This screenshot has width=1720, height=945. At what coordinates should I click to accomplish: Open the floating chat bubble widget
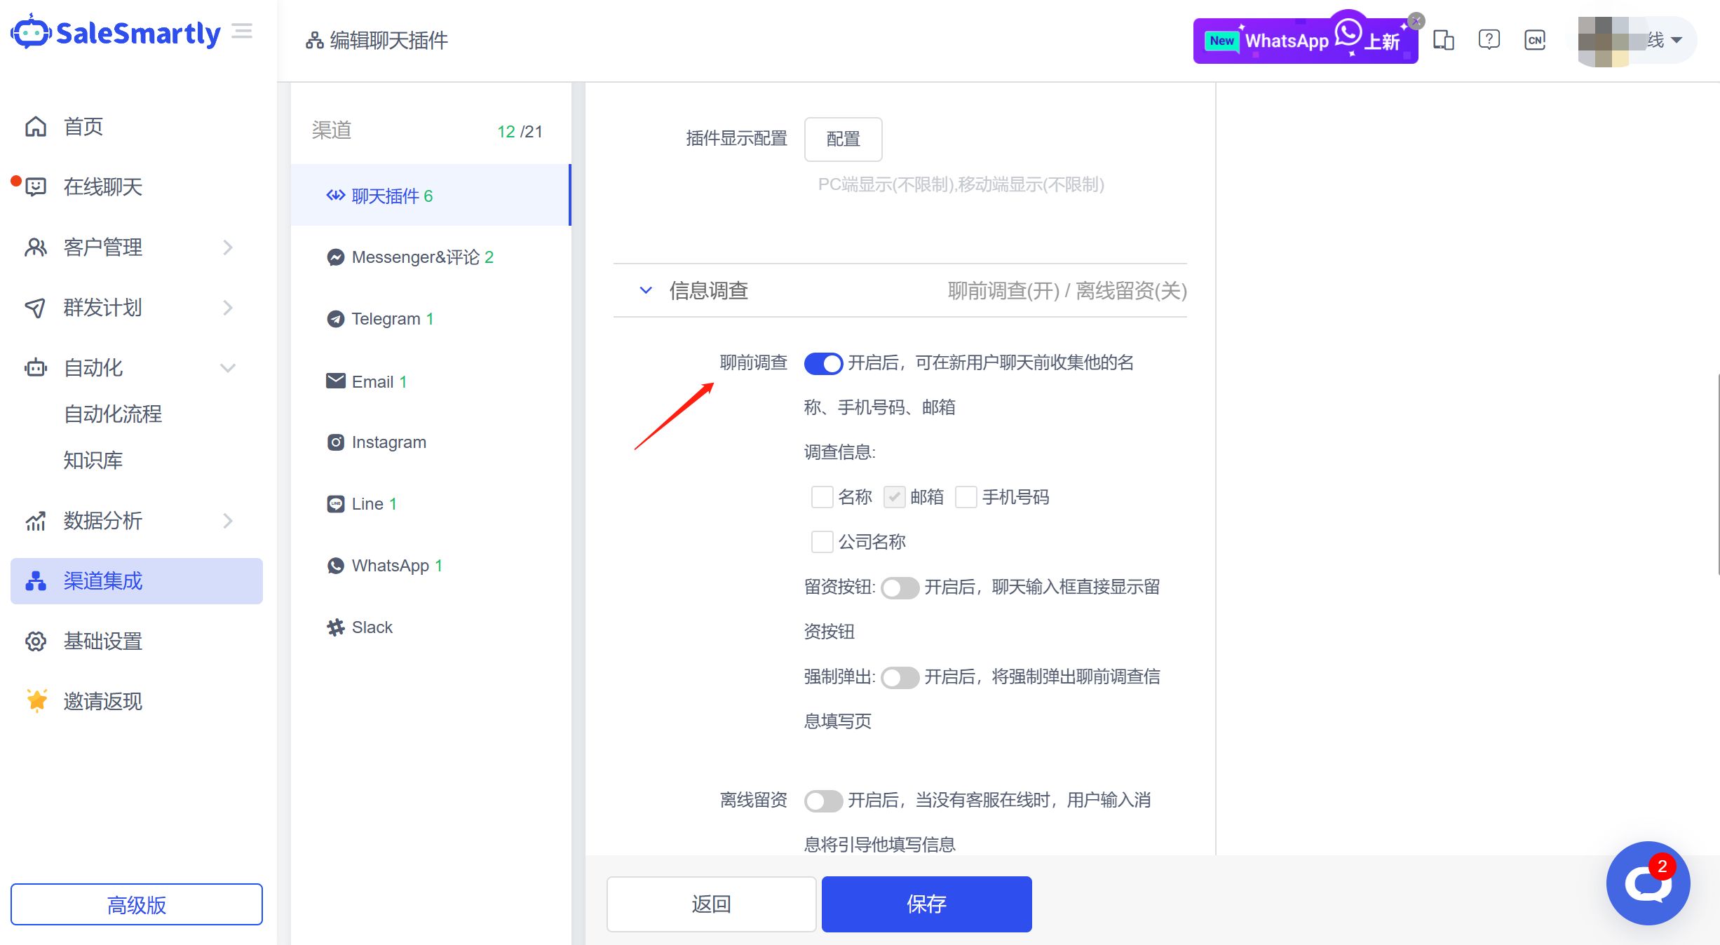click(x=1647, y=883)
